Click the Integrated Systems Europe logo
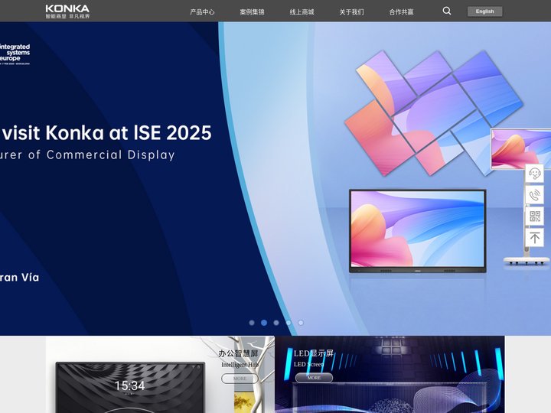 [x=15, y=54]
